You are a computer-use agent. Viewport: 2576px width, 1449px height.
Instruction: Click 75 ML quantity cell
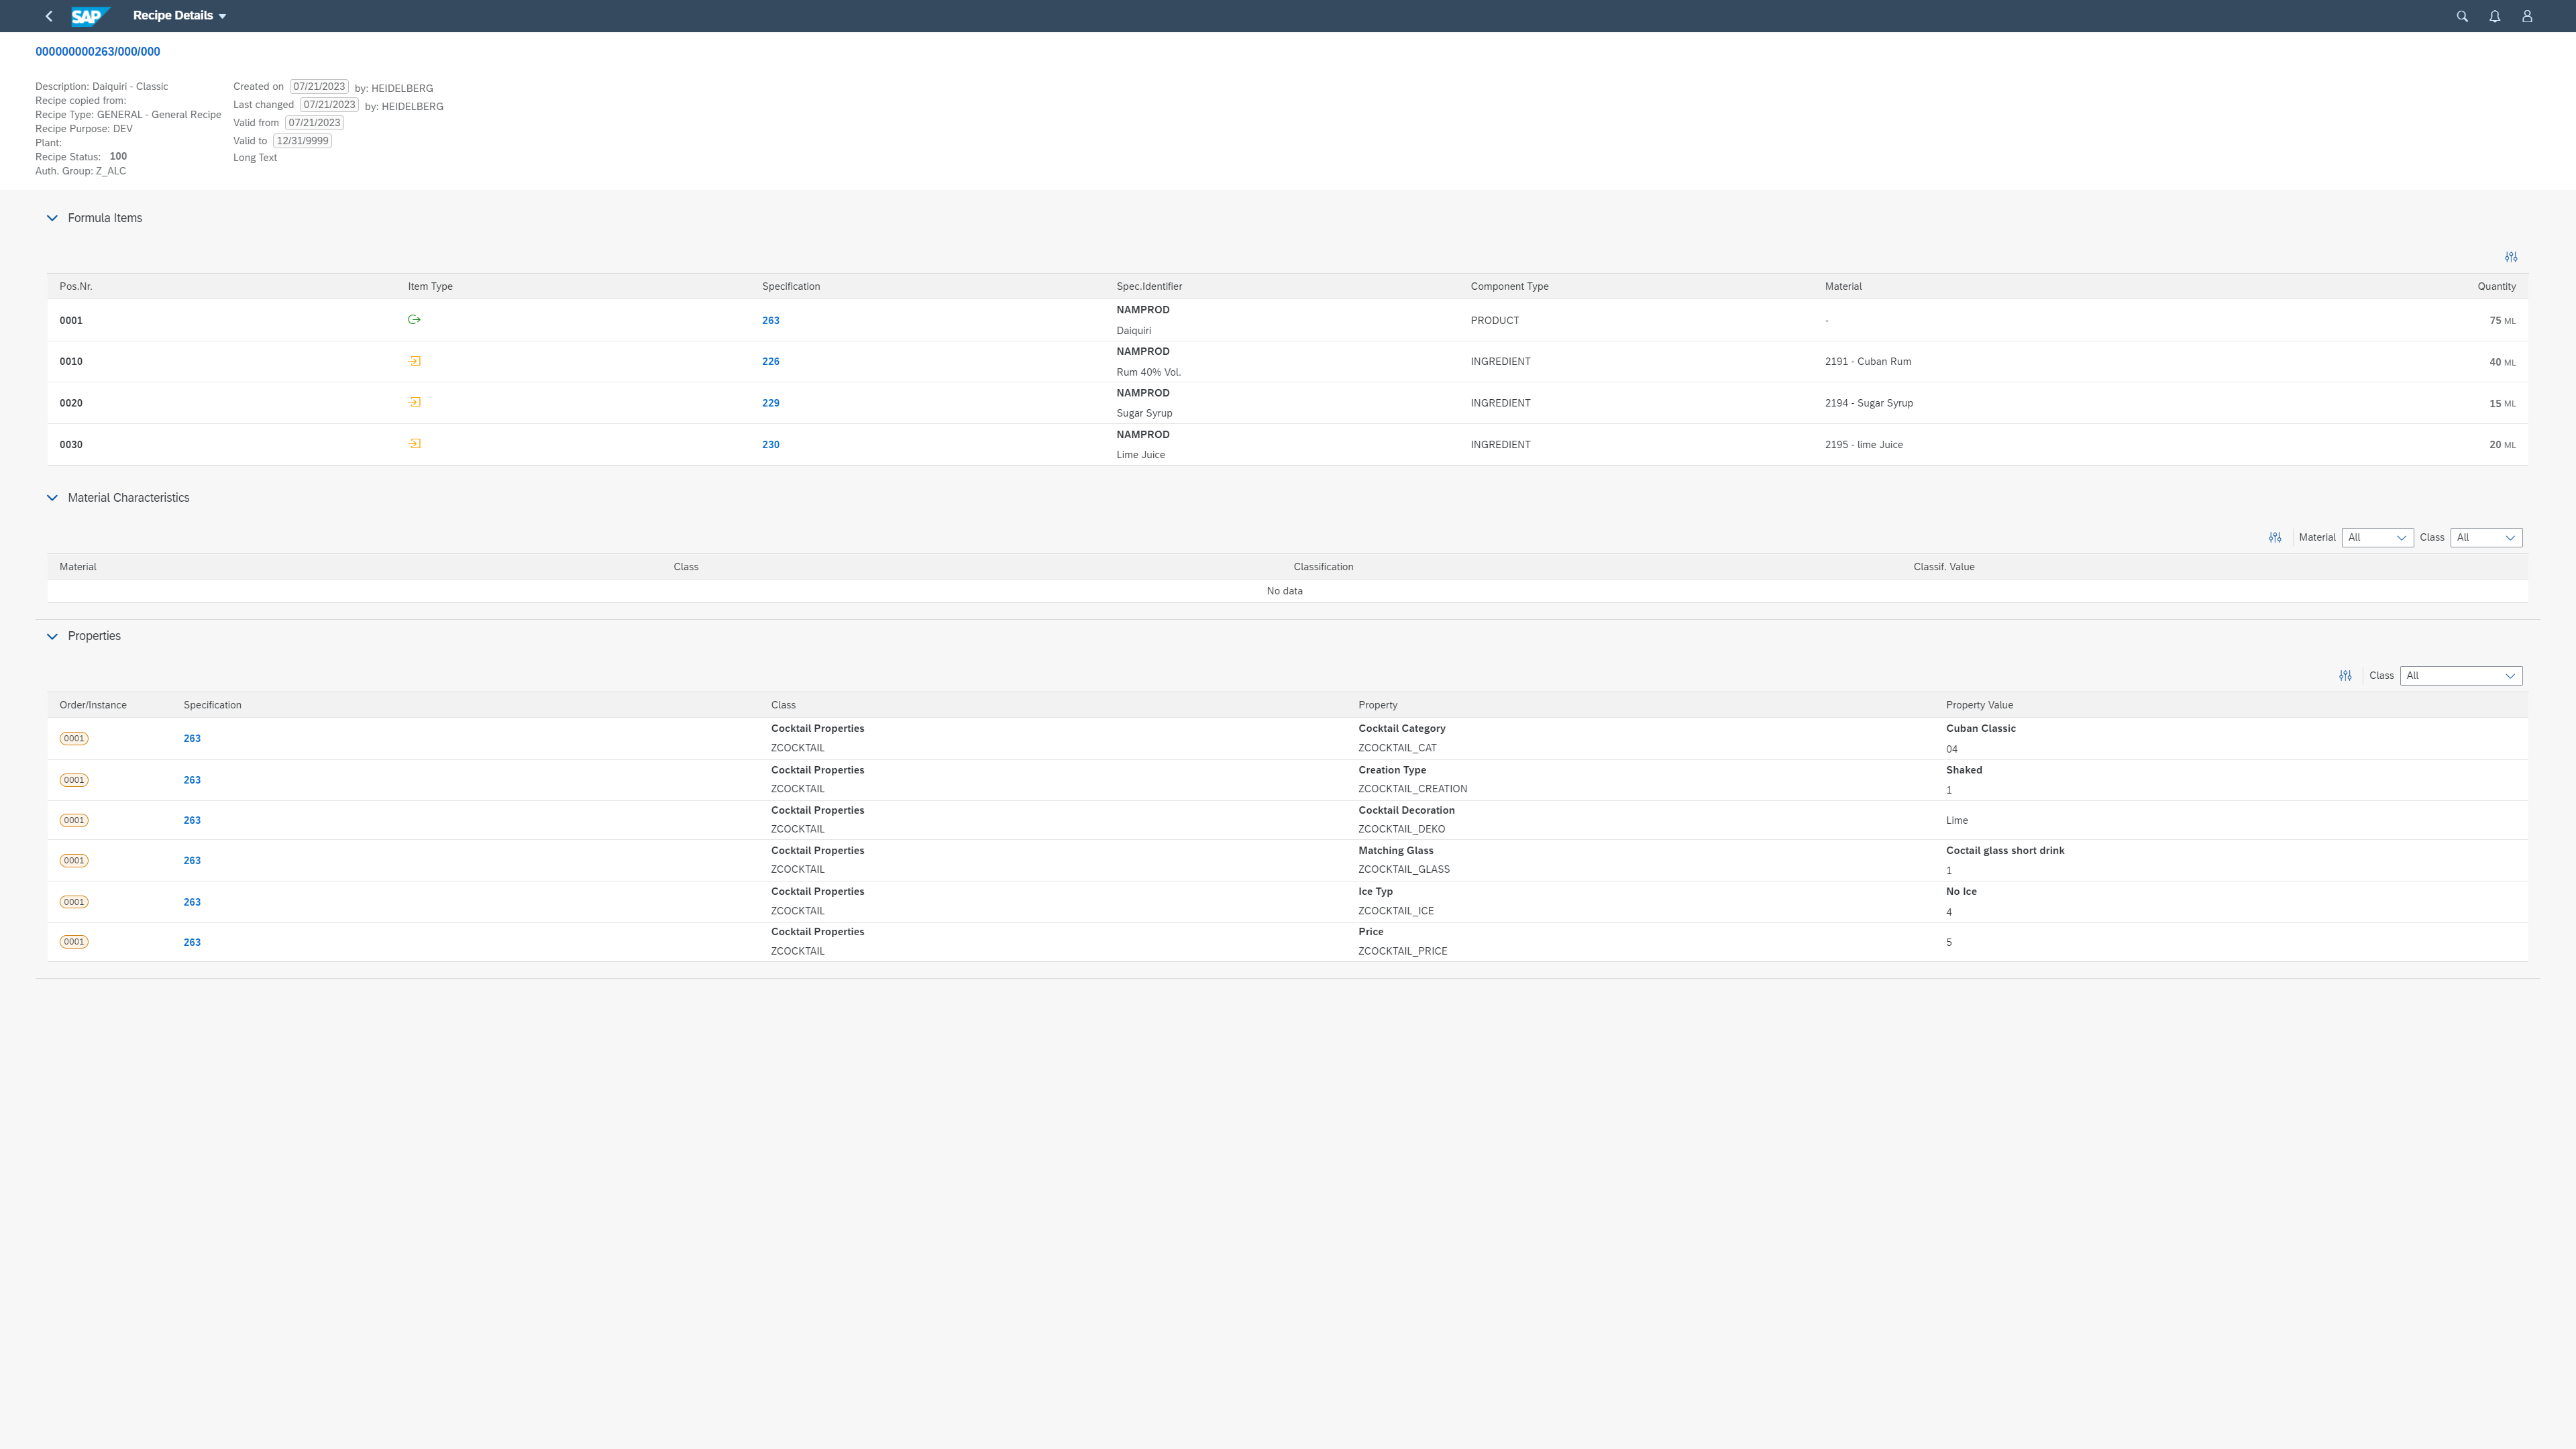pyautogui.click(x=2502, y=321)
